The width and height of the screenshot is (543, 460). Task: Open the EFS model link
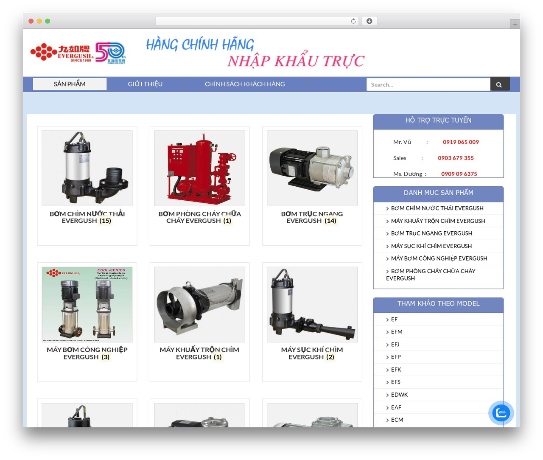point(395,382)
